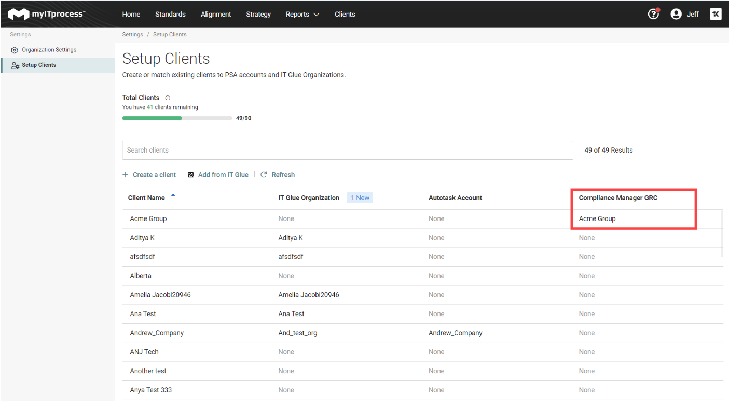Click the Total Clients info icon

(168, 98)
